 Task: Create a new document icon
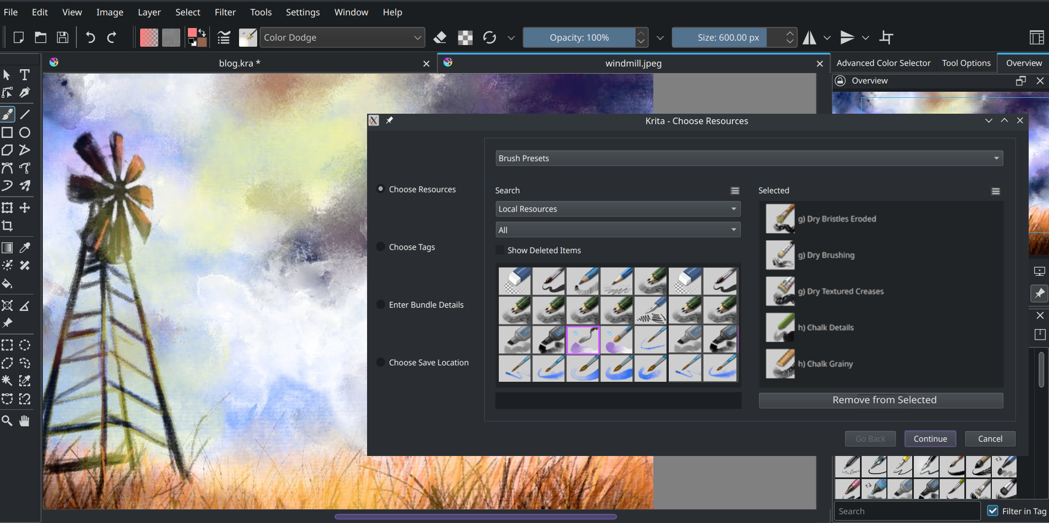point(19,37)
